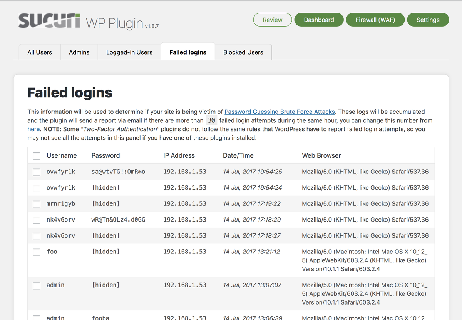This screenshot has width=462, height=320.
Task: View the Blocked Users tab
Action: point(243,52)
